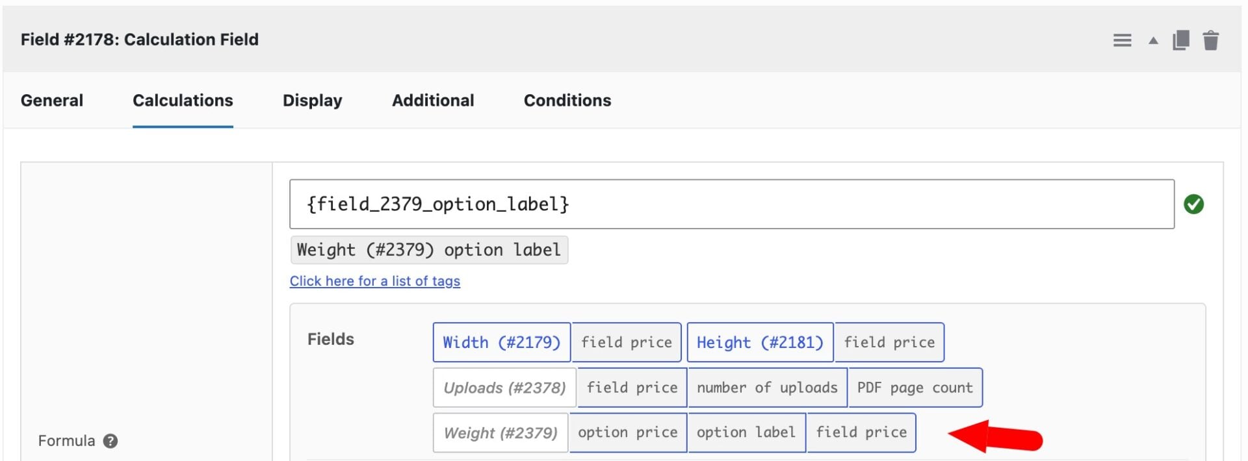This screenshot has height=461, width=1248.
Task: Click the 'Weight (#2379) option label' preview text
Action: click(x=429, y=250)
